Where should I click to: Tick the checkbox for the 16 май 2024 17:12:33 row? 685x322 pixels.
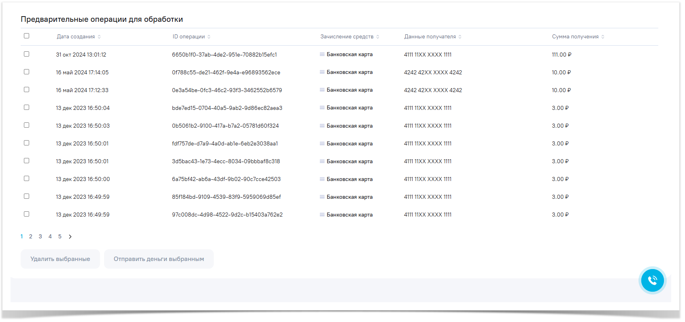click(x=27, y=90)
